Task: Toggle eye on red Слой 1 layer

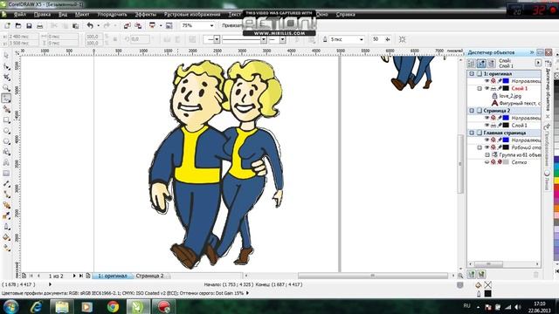Action: coord(487,88)
